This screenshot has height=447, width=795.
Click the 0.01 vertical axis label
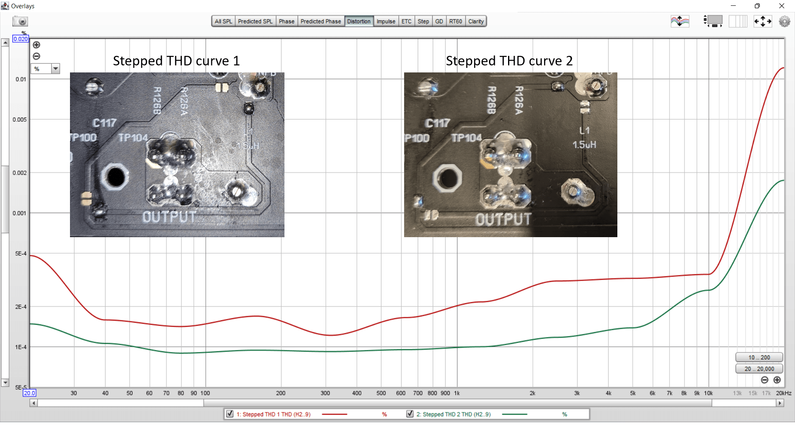21,79
